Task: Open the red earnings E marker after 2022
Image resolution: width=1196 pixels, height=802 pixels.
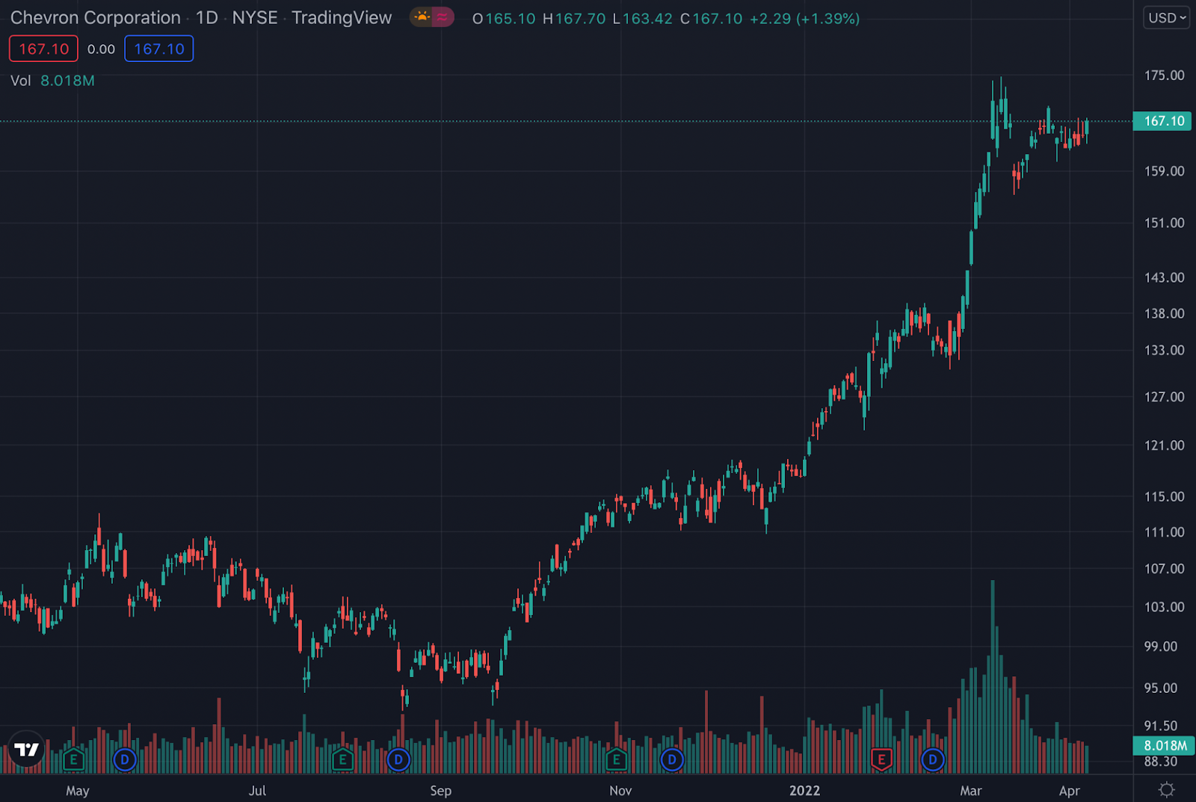Action: point(881,760)
